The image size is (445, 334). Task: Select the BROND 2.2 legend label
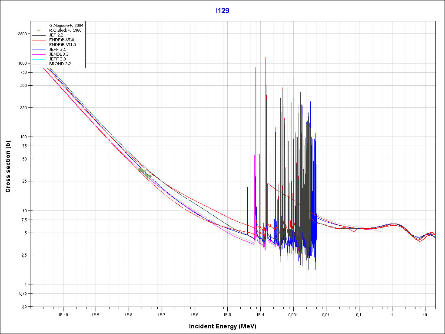click(60, 64)
